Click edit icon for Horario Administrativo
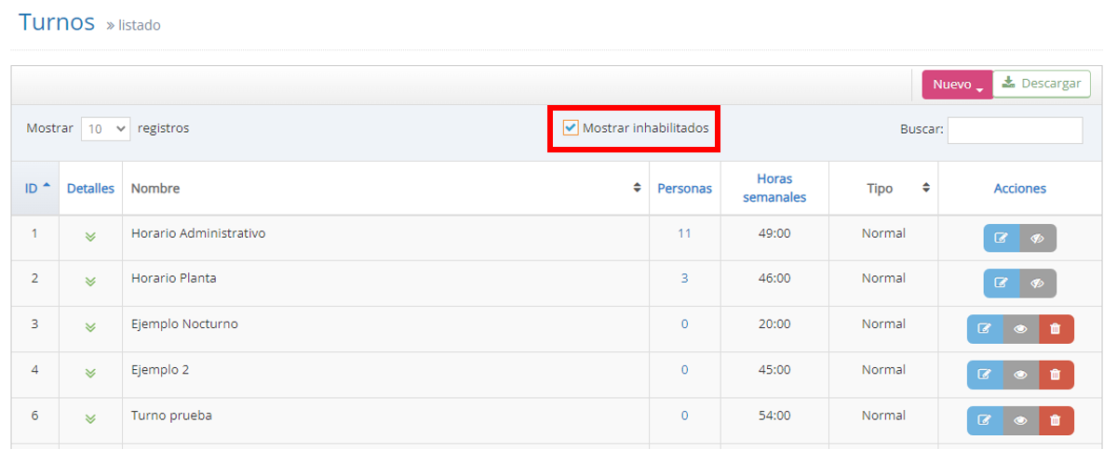Viewport: 1117px width, 462px height. point(1002,238)
